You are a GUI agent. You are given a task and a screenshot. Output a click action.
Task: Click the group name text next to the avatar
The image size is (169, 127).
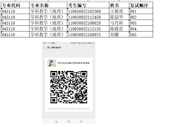(74, 63)
